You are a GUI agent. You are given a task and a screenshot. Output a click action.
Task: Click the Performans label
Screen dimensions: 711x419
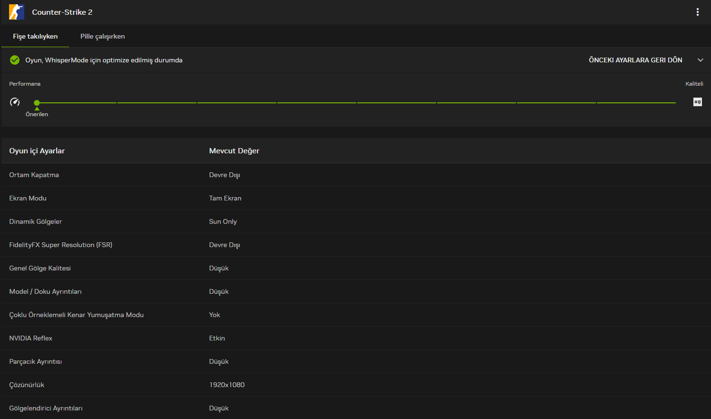point(25,84)
